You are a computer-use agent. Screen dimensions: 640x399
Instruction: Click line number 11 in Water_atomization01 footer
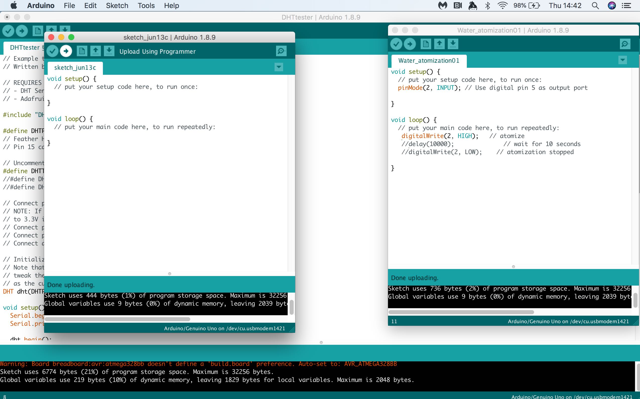394,321
